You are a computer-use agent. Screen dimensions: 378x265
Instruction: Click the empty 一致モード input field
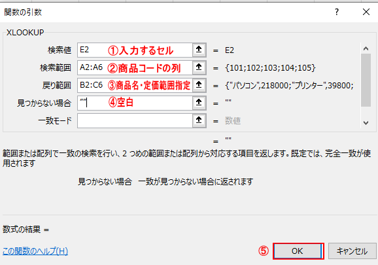tap(135, 120)
